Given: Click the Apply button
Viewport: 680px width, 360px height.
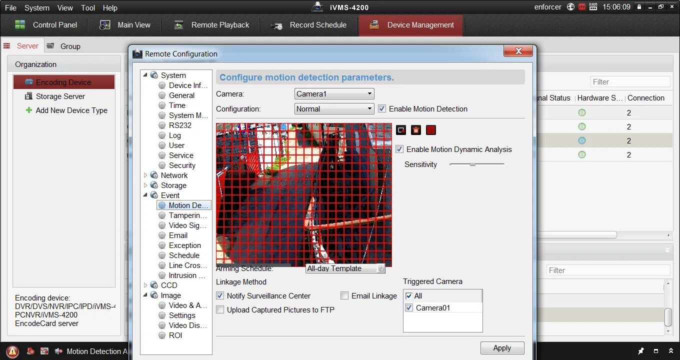Looking at the screenshot, I should pyautogui.click(x=502, y=348).
